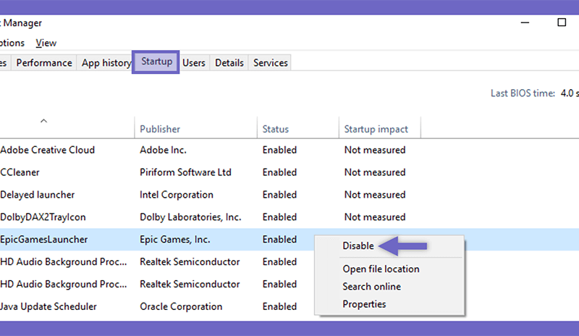Select Search online in the context menu
Image resolution: width=579 pixels, height=336 pixels.
coord(371,287)
